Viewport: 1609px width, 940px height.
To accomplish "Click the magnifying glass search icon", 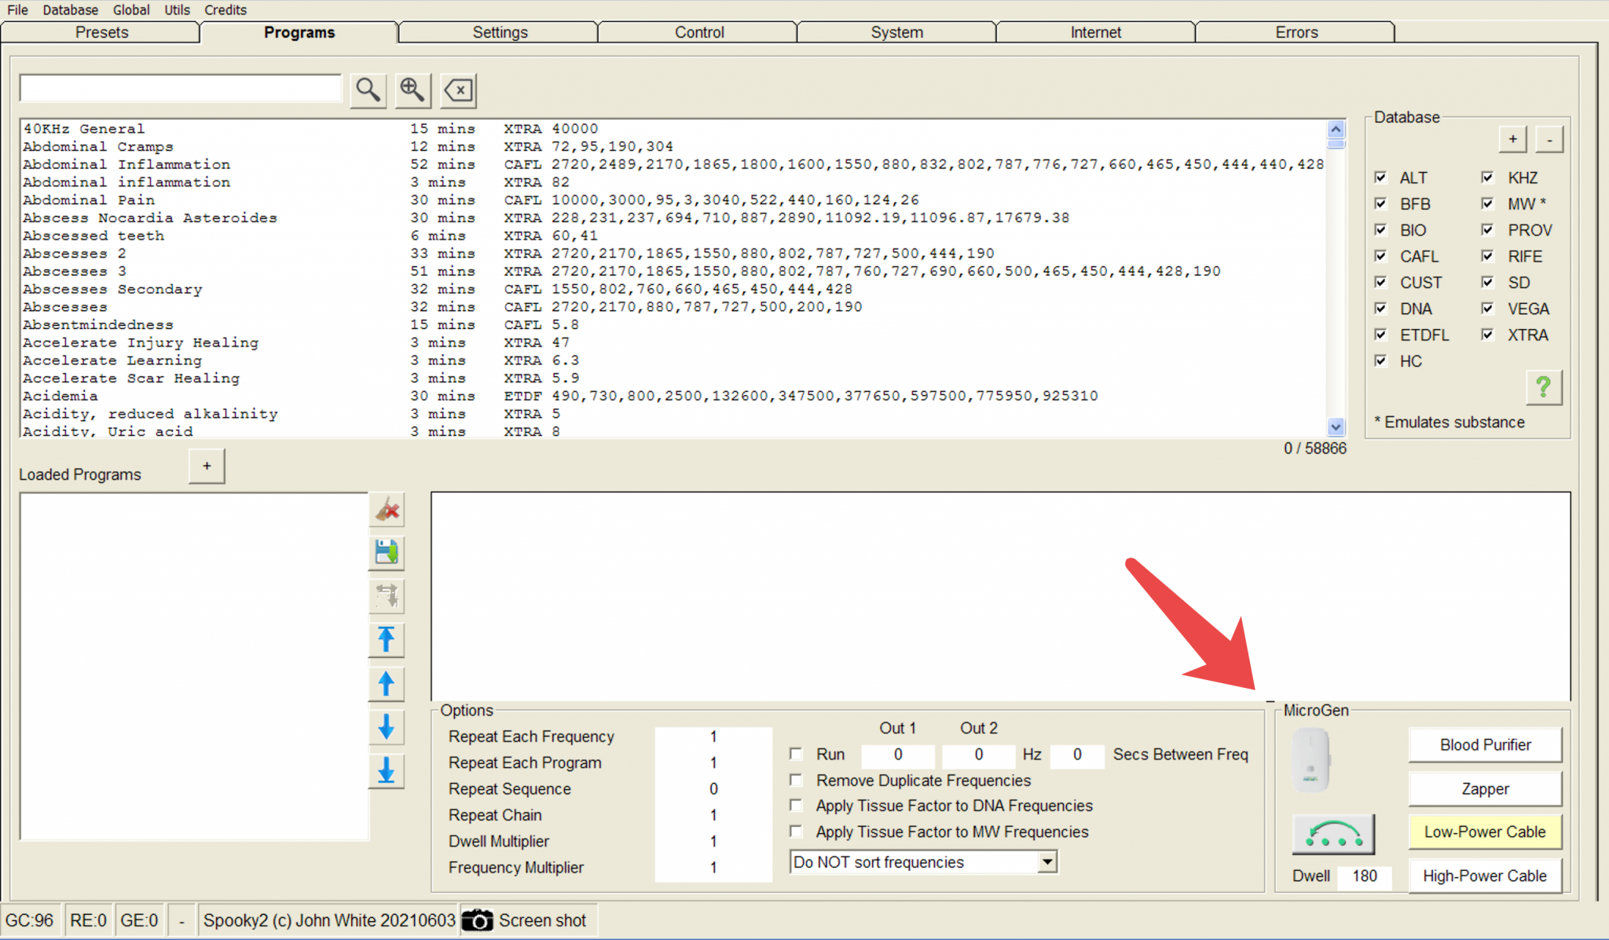I will pos(368,90).
